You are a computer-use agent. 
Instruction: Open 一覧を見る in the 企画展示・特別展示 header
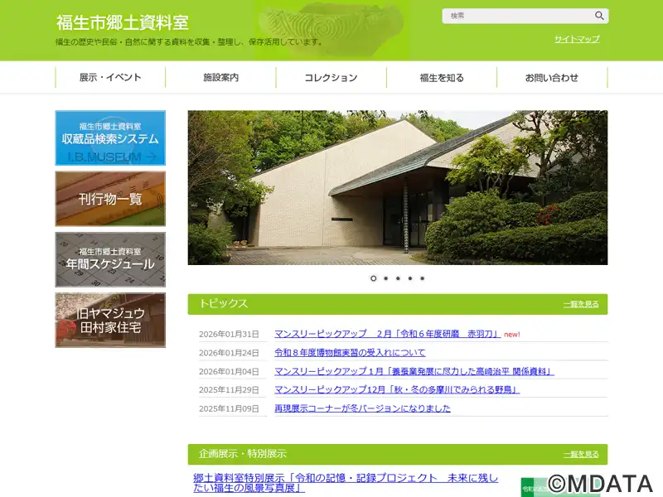pos(581,454)
